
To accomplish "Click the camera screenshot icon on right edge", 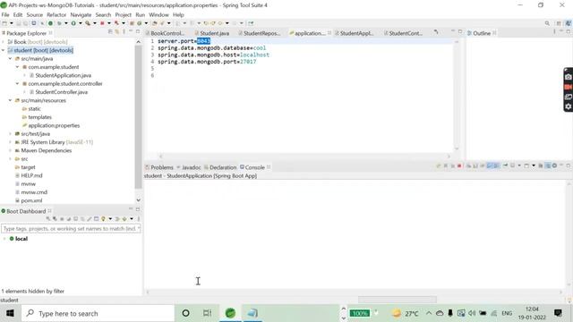I will click(x=569, y=77).
